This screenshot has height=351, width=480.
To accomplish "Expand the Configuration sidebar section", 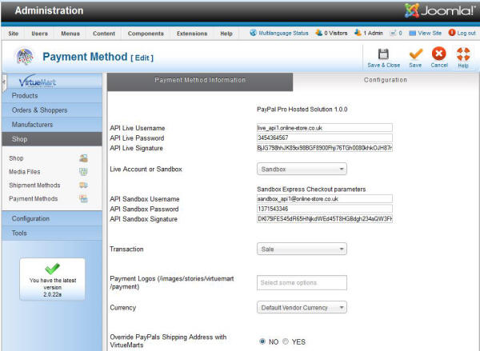I will point(52,218).
